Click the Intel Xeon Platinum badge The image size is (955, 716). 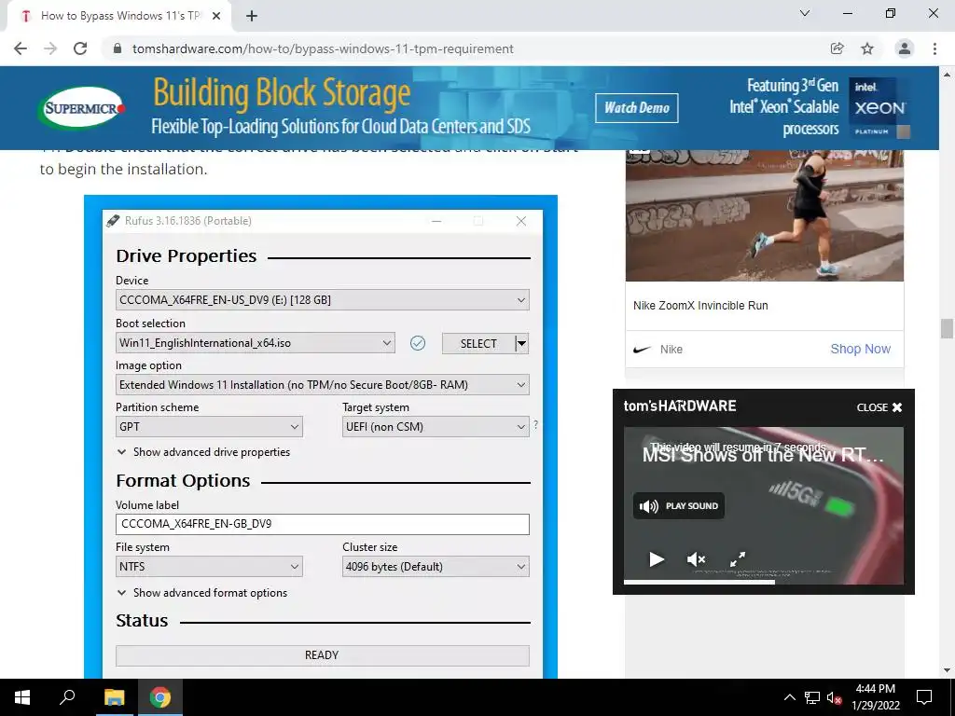879,108
